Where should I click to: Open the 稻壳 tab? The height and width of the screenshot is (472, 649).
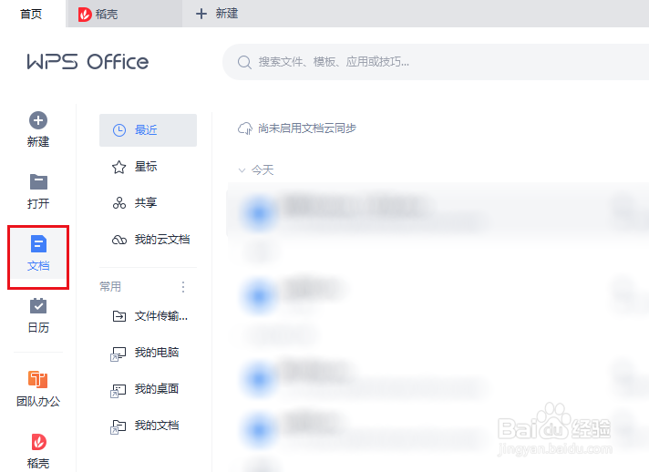(124, 14)
